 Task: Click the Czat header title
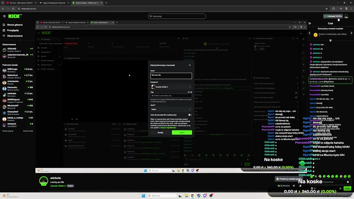[330, 23]
